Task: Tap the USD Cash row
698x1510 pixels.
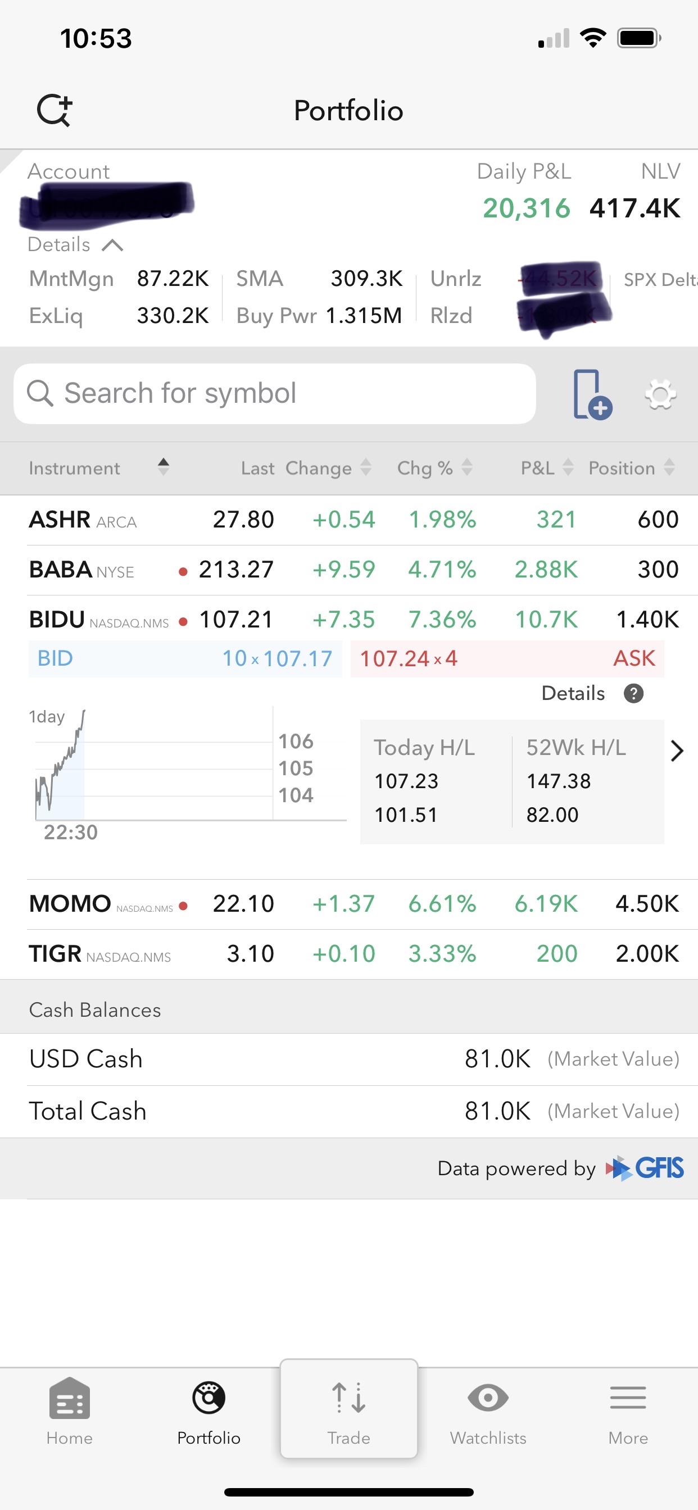Action: pos(349,1059)
